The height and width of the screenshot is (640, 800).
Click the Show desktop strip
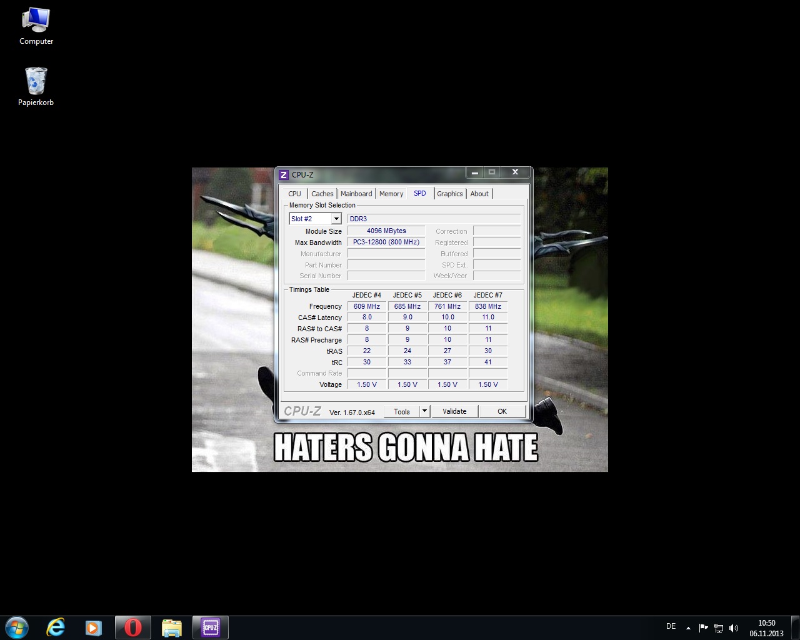pyautogui.click(x=795, y=627)
